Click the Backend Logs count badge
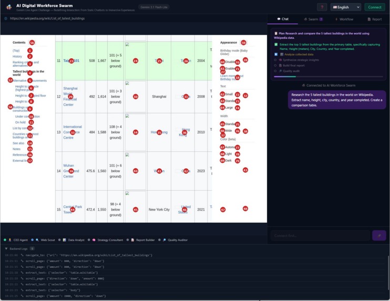 pos(32,248)
